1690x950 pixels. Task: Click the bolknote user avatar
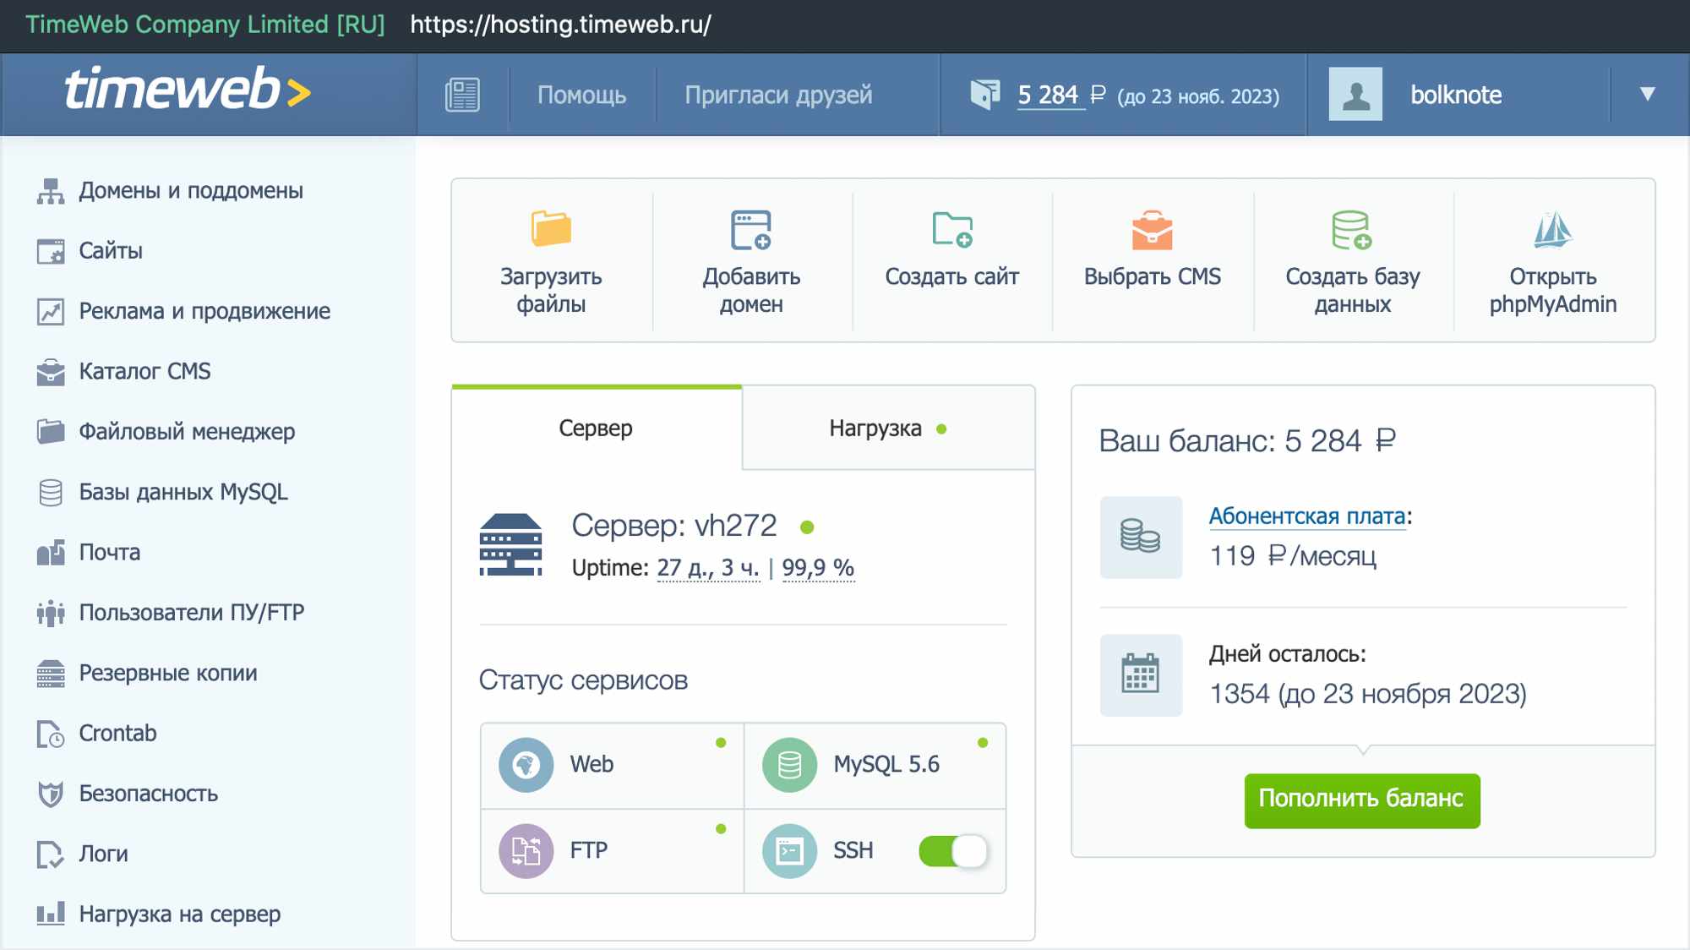(1355, 94)
